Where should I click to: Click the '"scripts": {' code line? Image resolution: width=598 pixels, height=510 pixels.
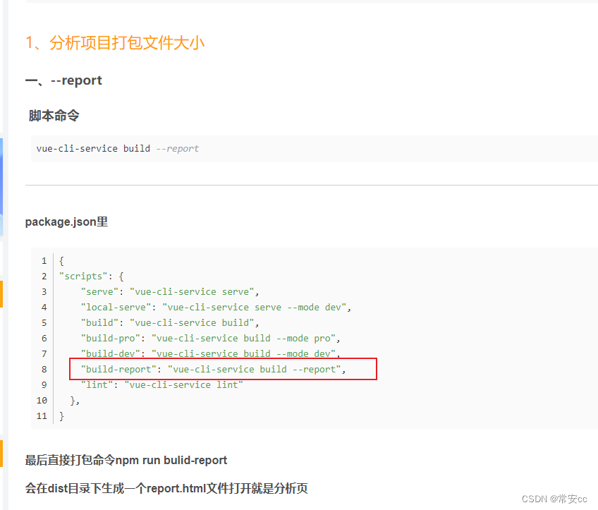[x=92, y=277]
